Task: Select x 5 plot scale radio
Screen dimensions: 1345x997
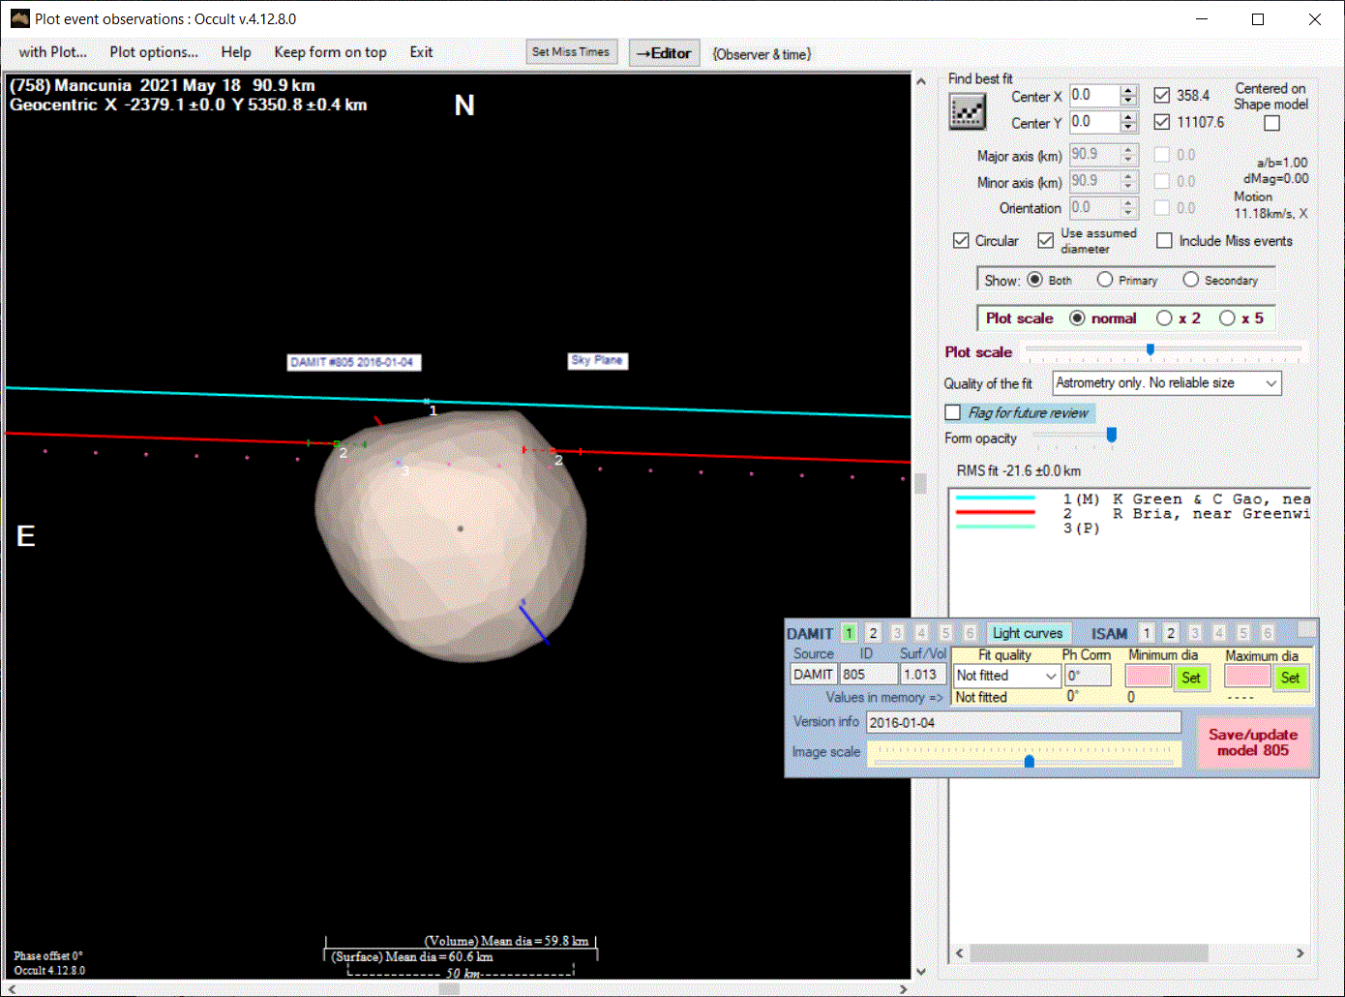Action: (1227, 317)
